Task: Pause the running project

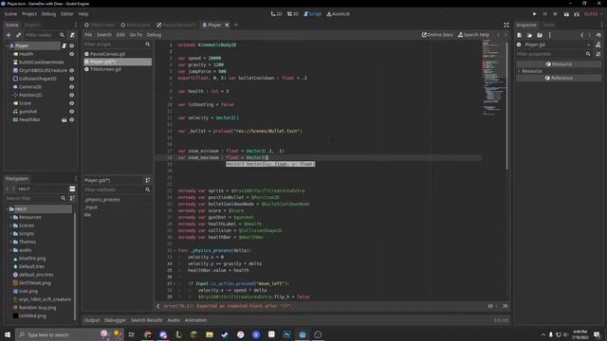Action: tap(544, 14)
